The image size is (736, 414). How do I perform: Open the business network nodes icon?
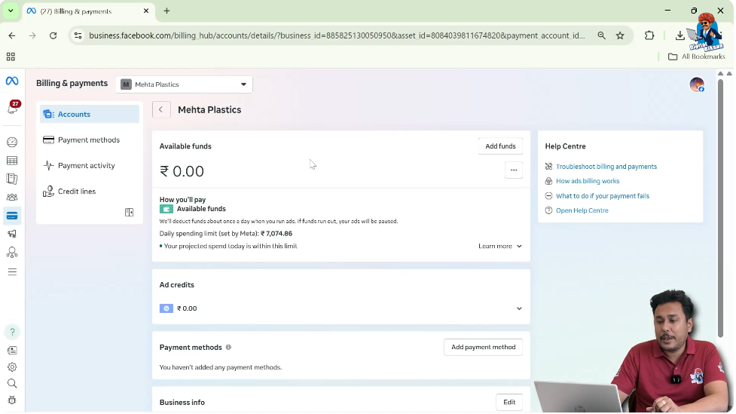(x=12, y=253)
